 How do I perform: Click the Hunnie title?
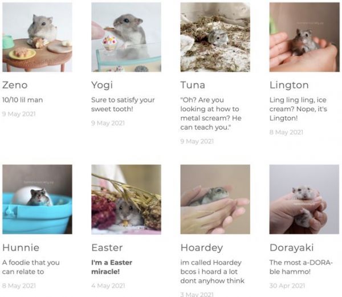coord(21,247)
